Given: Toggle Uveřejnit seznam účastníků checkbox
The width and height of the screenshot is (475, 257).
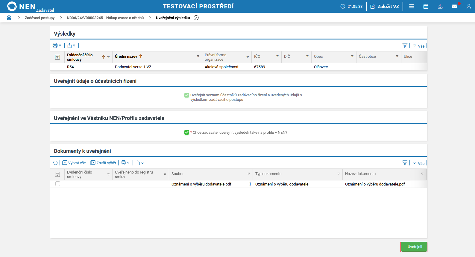Looking at the screenshot, I should (x=187, y=95).
